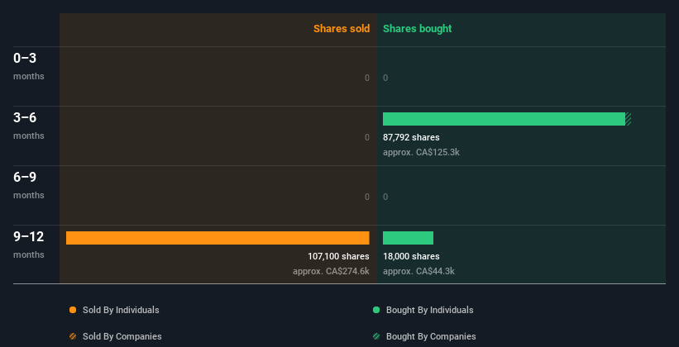Select the approx. CA$274.6k value
Viewport: 679px width, 347px height.
(x=331, y=271)
